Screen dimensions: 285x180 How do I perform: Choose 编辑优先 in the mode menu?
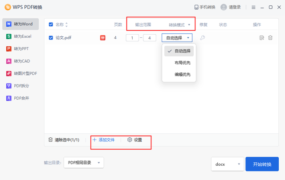point(179,74)
